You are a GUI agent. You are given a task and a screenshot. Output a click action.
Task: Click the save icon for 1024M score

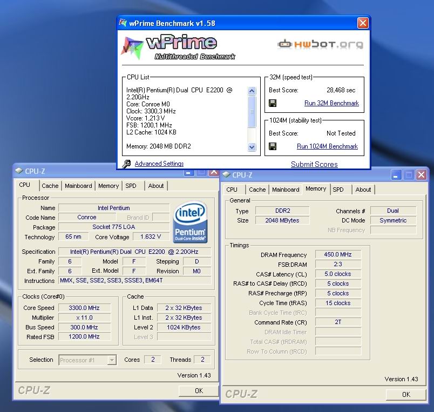tap(273, 146)
